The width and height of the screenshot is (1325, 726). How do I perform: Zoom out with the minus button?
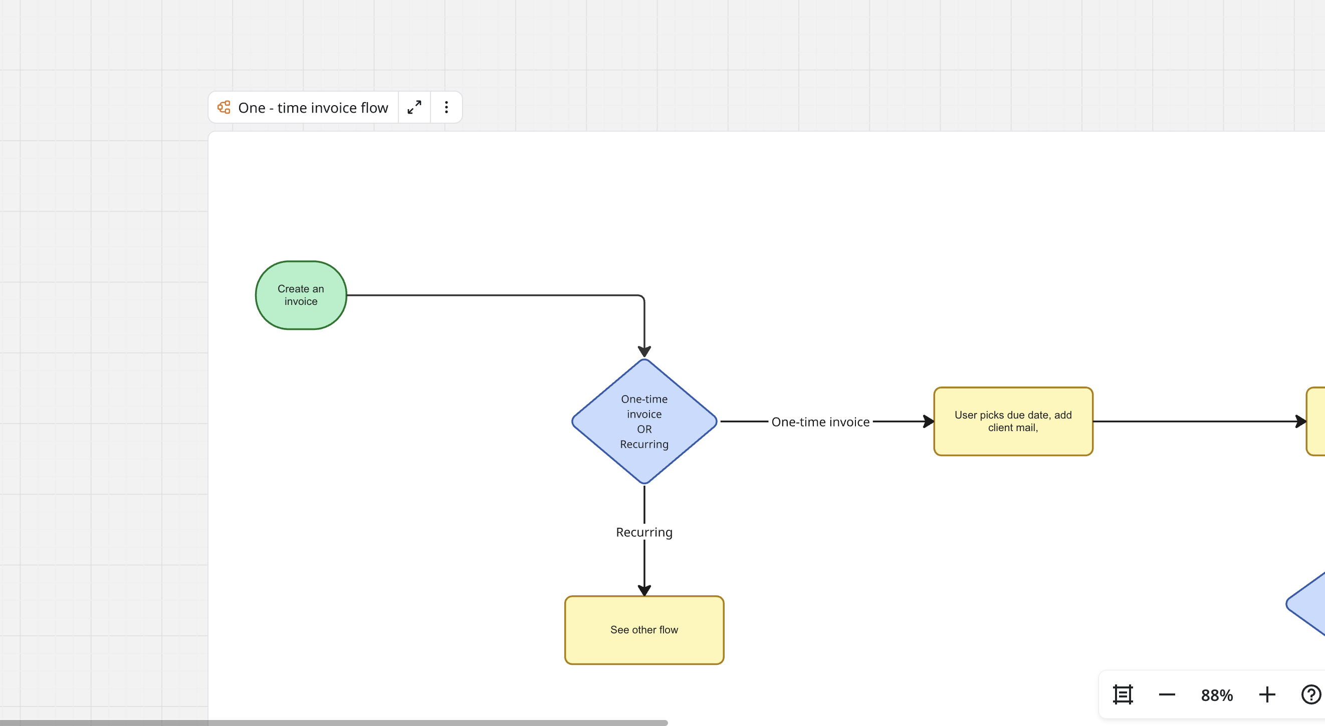tap(1167, 694)
